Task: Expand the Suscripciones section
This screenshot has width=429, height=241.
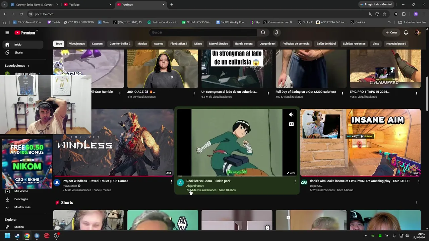Action: tap(17, 66)
